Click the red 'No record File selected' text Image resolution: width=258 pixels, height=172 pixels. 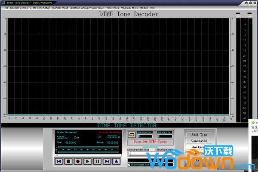(110, 132)
